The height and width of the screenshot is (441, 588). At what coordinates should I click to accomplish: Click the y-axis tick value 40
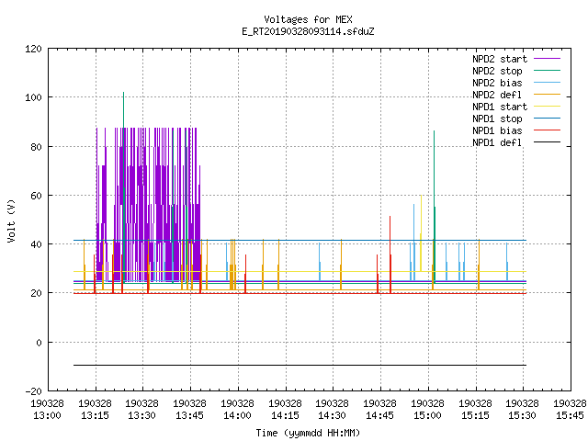click(36, 244)
